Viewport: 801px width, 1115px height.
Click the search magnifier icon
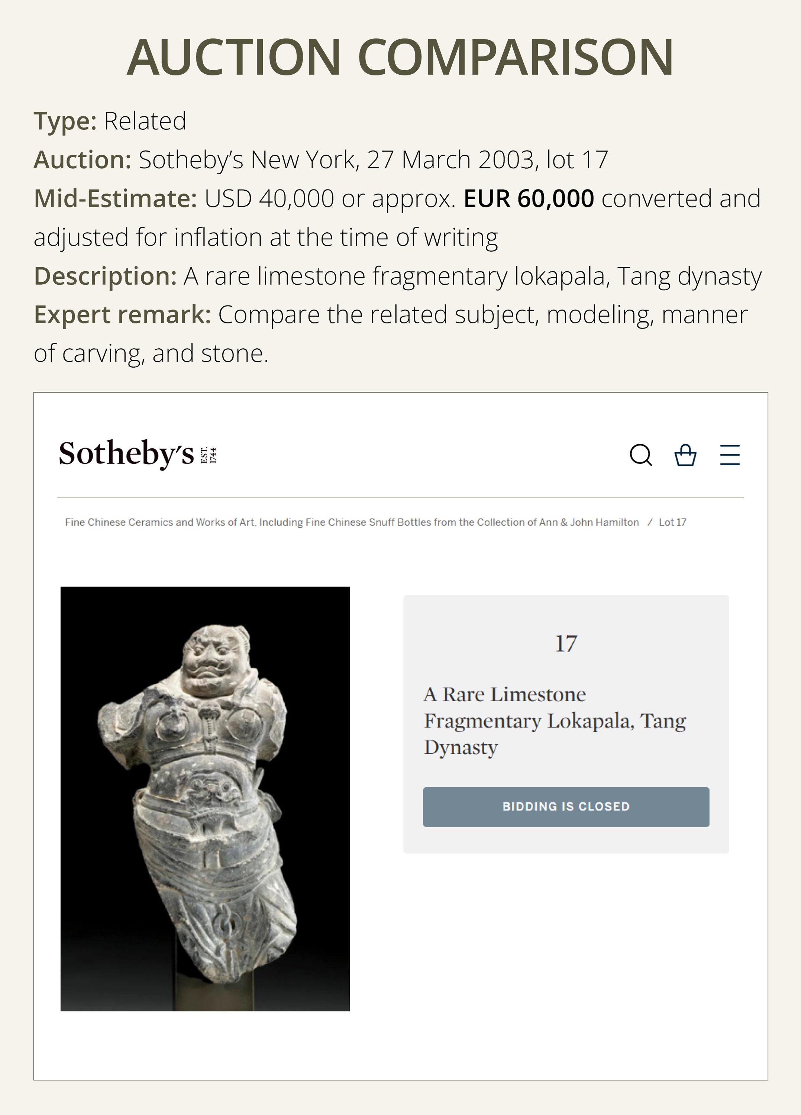(x=641, y=455)
